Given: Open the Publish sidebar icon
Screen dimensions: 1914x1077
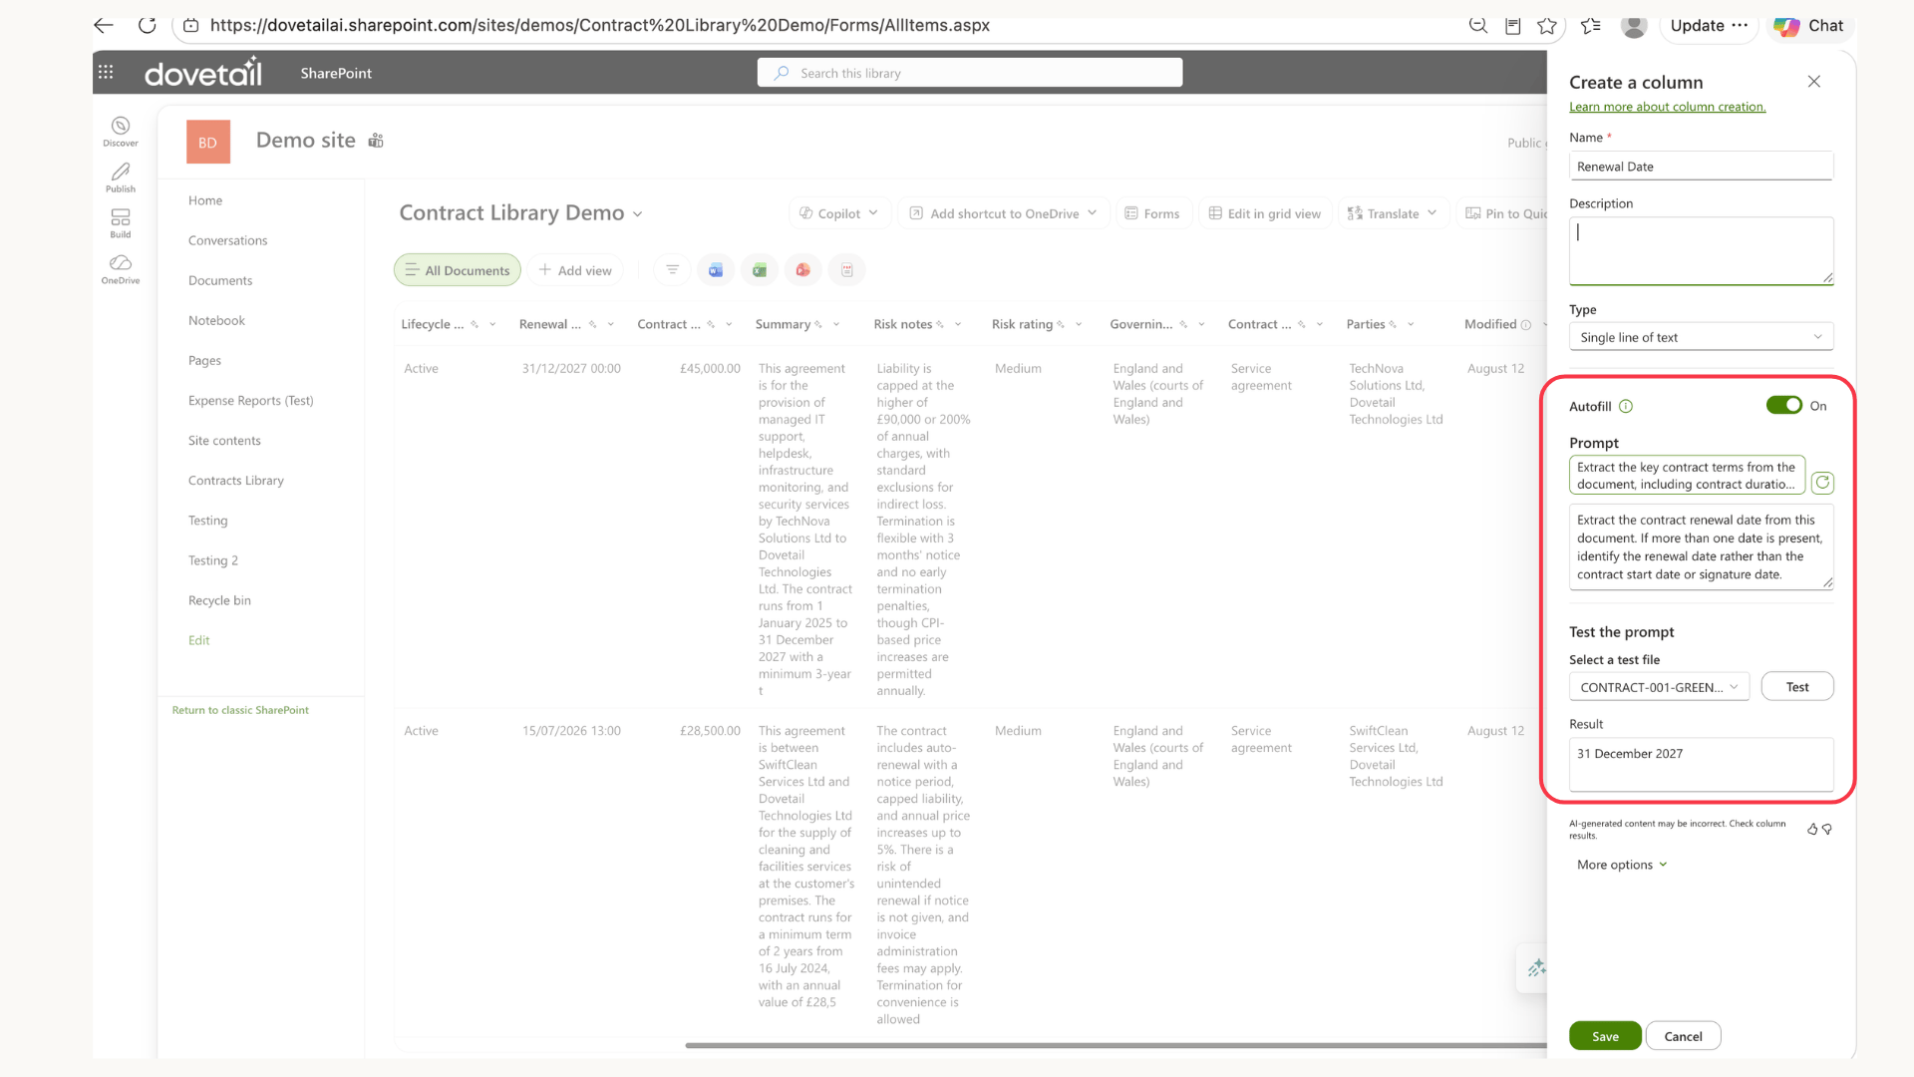Looking at the screenshot, I should coord(121,177).
